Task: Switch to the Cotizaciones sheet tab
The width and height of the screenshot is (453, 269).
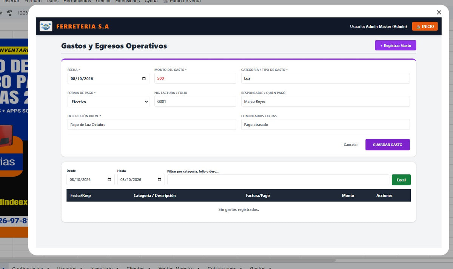Action: 222,267
